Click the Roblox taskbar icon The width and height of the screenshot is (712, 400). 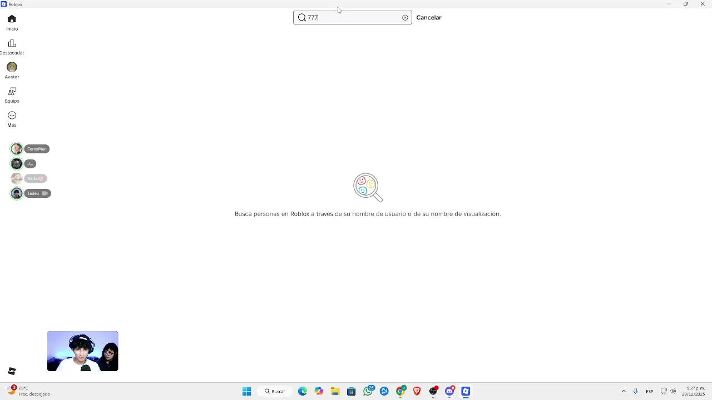pos(466,392)
